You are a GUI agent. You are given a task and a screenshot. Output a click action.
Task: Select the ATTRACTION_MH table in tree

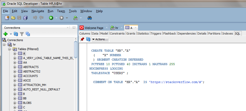pyautogui.click(x=34, y=85)
